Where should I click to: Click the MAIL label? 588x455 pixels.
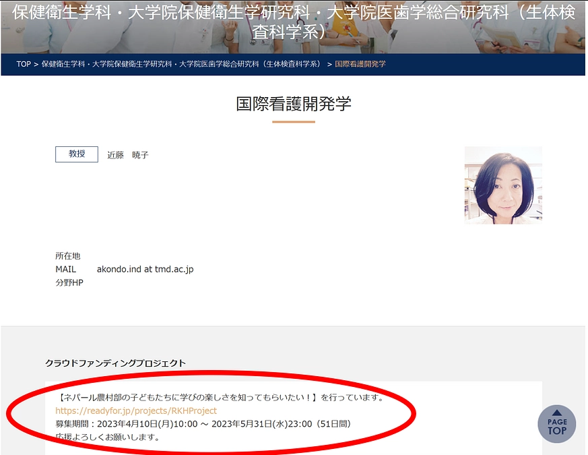click(65, 268)
